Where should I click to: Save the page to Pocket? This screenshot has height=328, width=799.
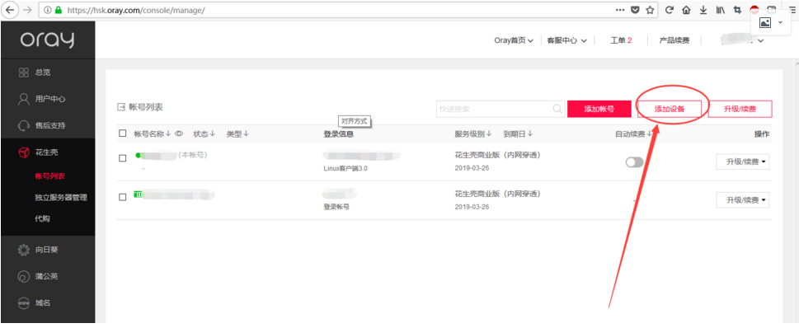tap(634, 10)
